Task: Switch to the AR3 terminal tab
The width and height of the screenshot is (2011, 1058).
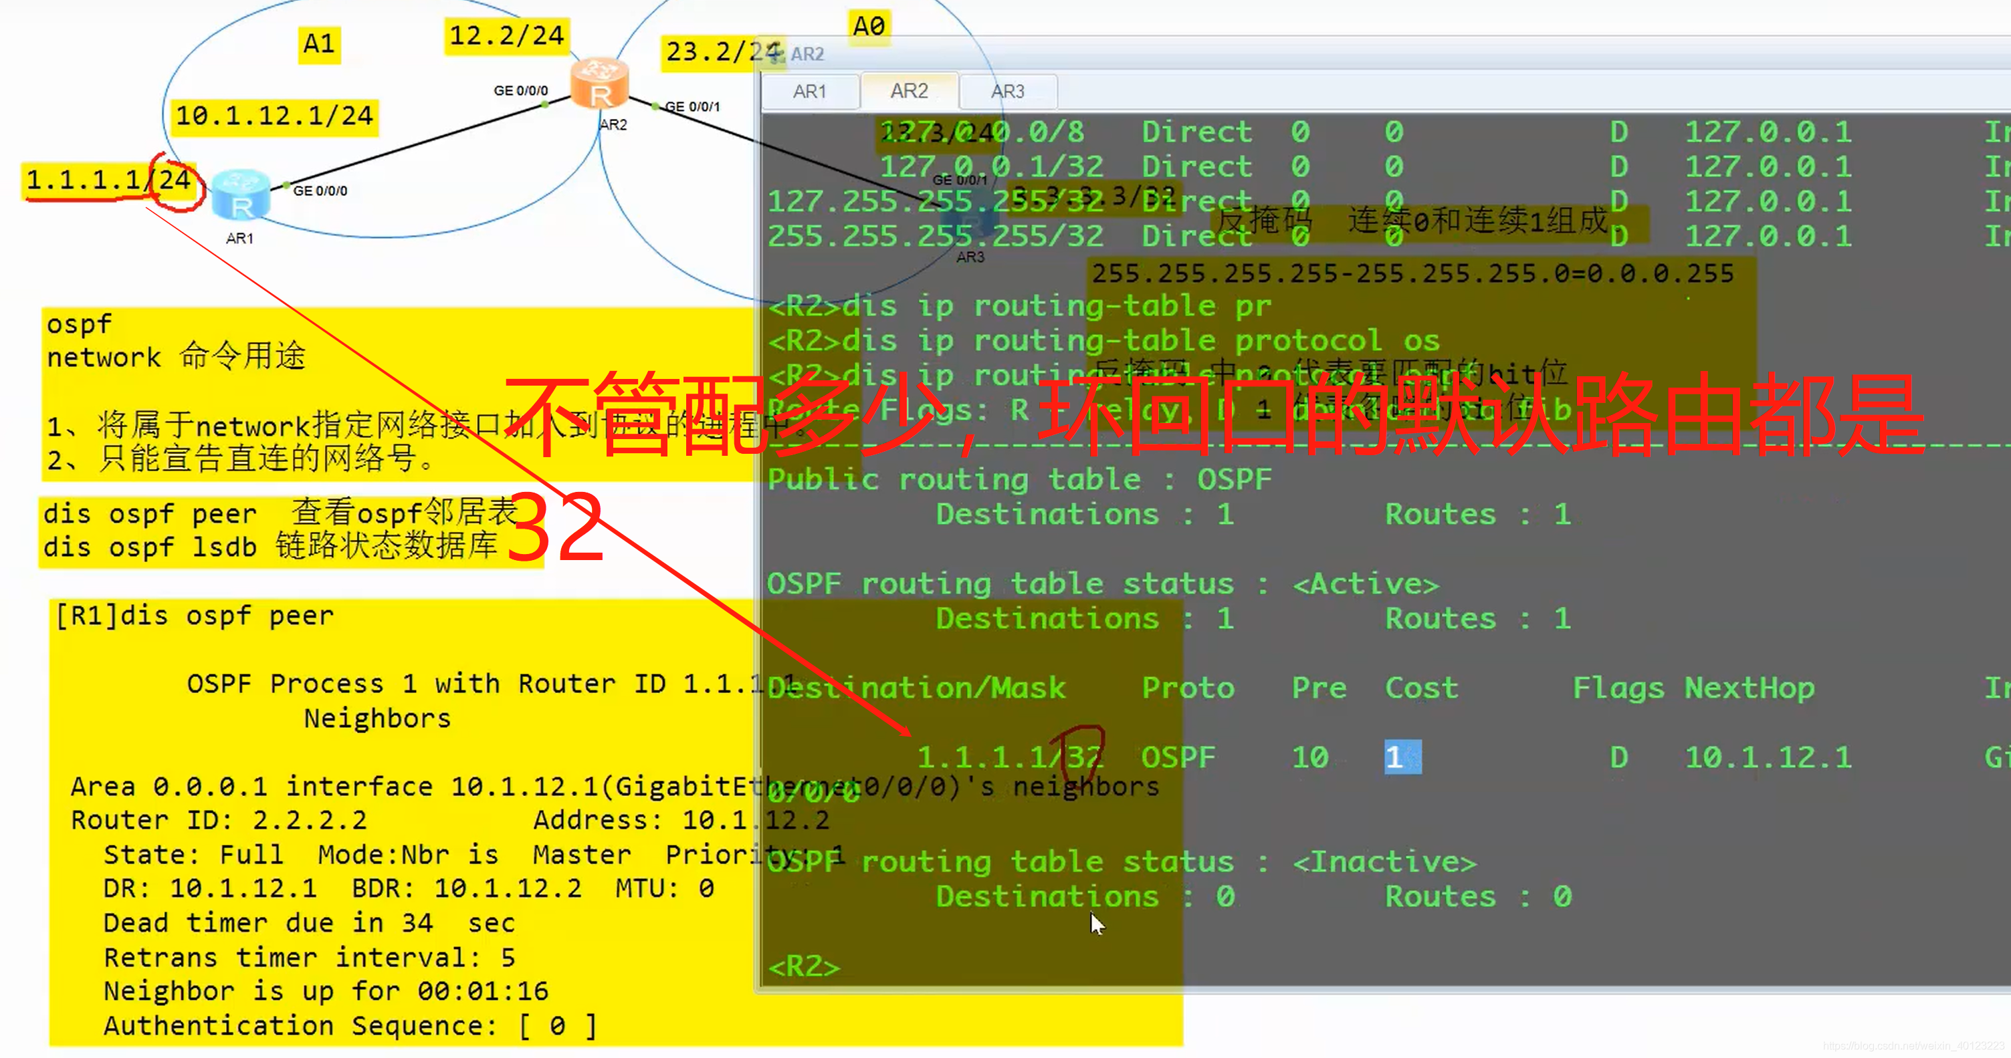Action: click(1007, 92)
